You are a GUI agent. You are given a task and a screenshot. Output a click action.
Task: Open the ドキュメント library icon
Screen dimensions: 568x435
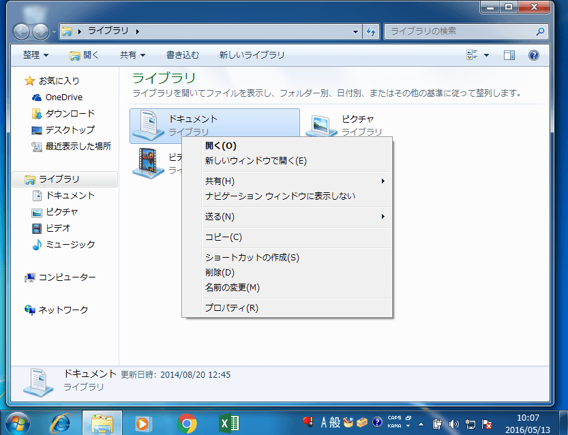[x=150, y=124]
